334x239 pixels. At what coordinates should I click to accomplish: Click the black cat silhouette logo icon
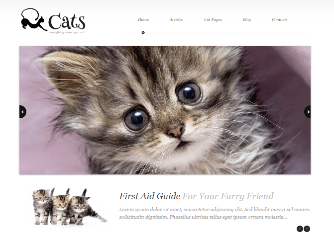coord(34,19)
